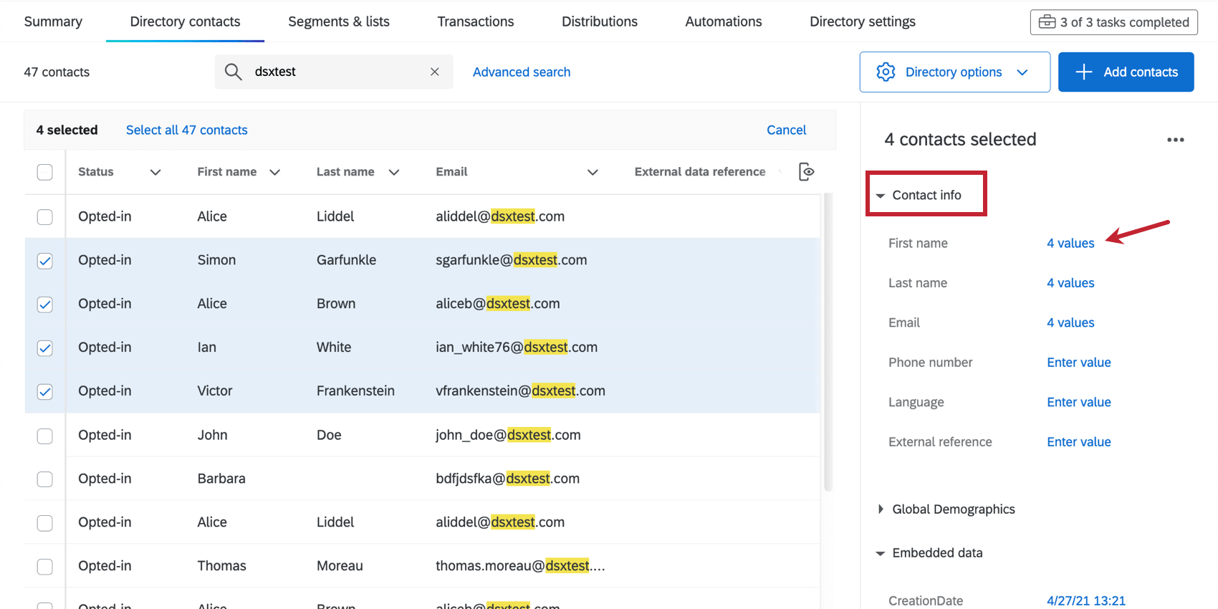The height and width of the screenshot is (609, 1218).
Task: Click the Directory options gear icon
Action: click(886, 72)
